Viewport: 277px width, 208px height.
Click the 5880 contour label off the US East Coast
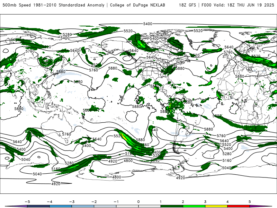pyautogui.click(x=180, y=68)
